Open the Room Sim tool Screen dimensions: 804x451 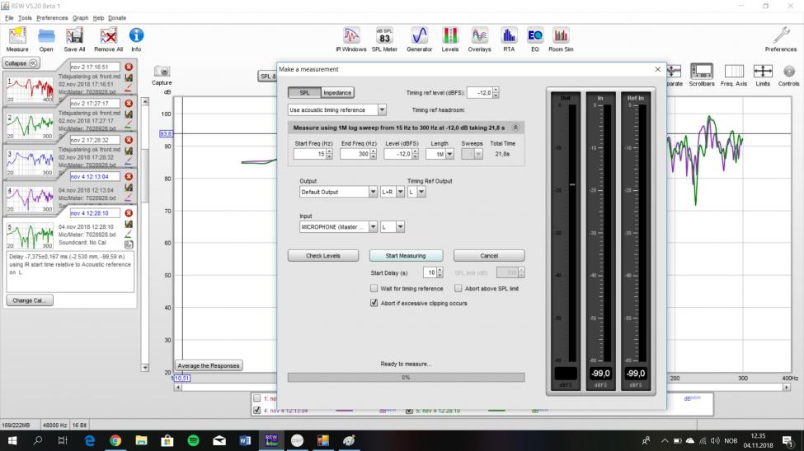pyautogui.click(x=561, y=37)
